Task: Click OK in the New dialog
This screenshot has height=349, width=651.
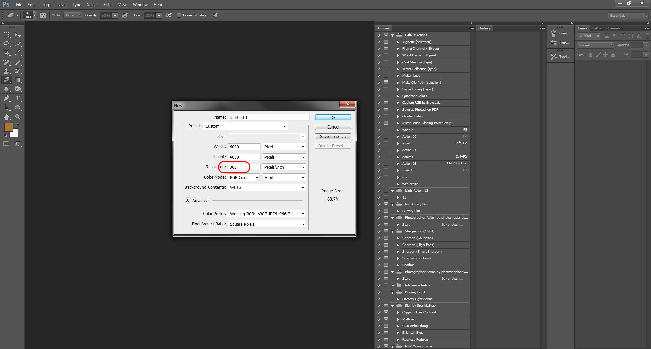Action: coord(333,117)
